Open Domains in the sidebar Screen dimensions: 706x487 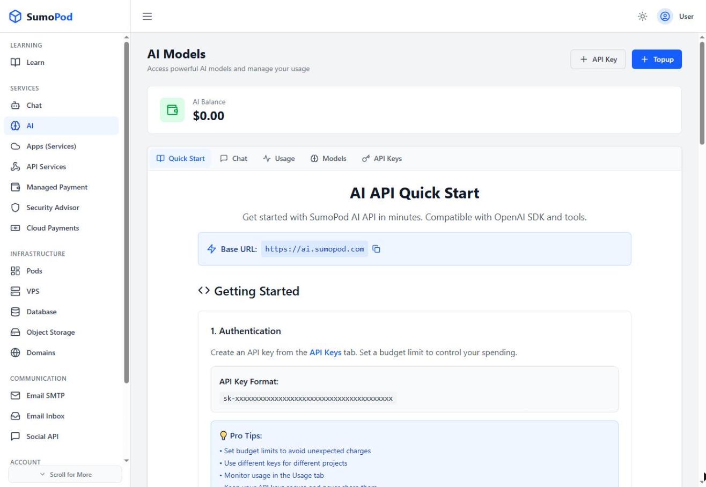[x=61, y=352]
